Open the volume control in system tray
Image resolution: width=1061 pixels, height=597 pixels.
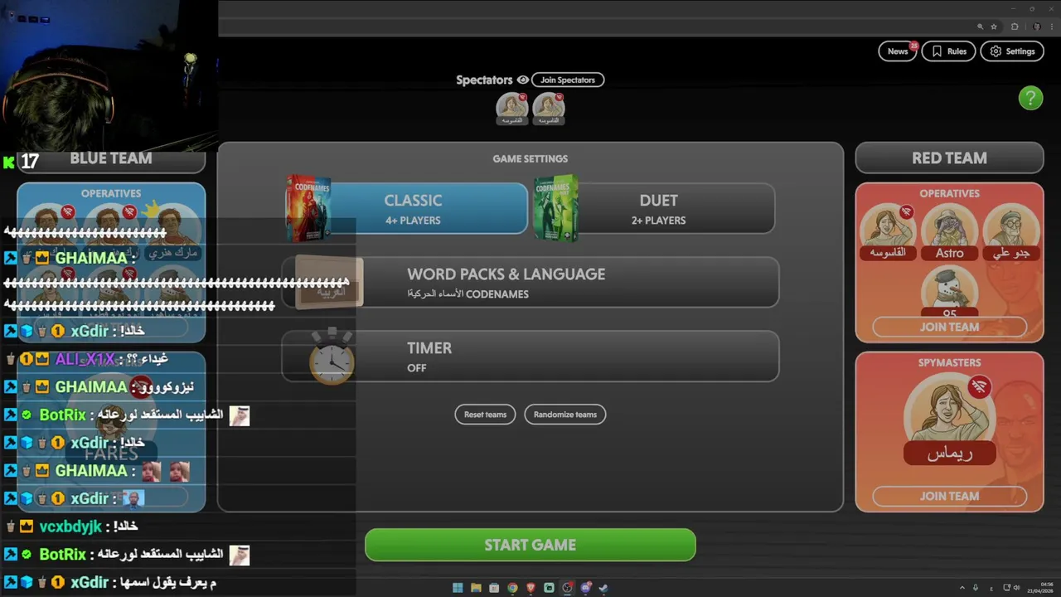pos(1018,588)
